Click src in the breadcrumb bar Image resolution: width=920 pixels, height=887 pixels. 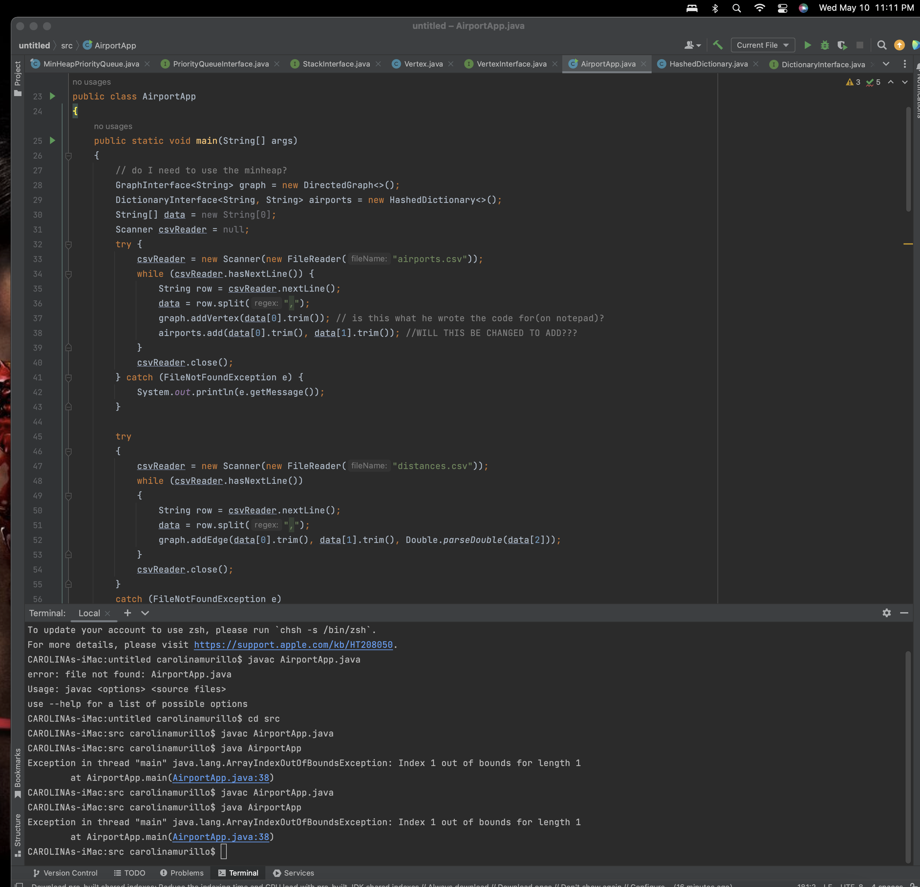pos(67,46)
